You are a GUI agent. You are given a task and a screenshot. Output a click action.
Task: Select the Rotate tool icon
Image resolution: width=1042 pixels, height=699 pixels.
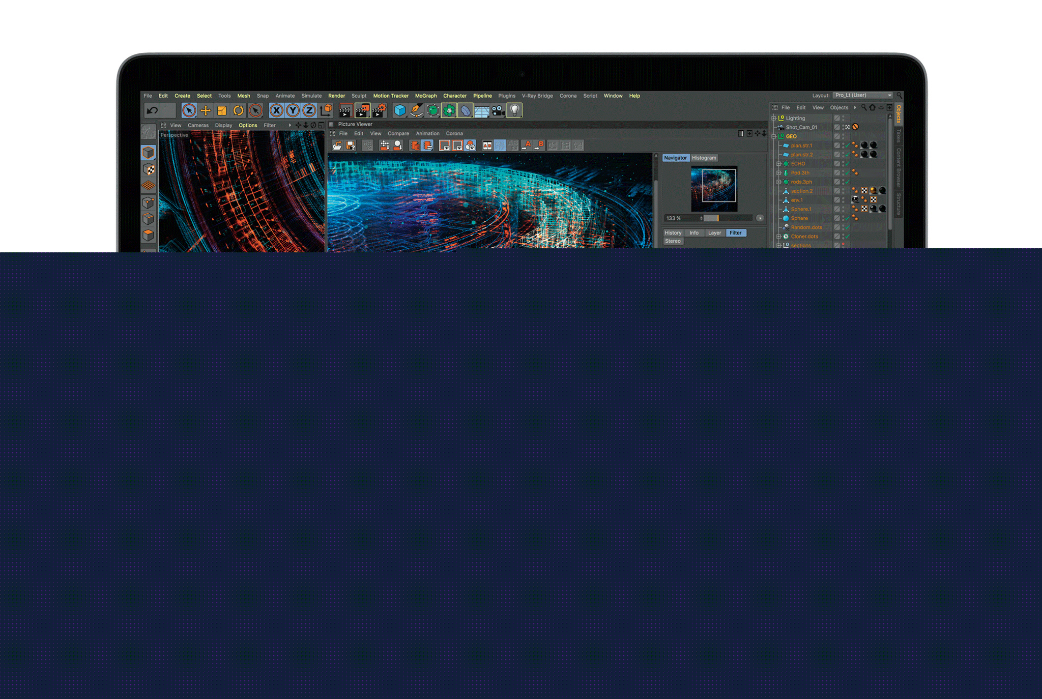pyautogui.click(x=238, y=110)
